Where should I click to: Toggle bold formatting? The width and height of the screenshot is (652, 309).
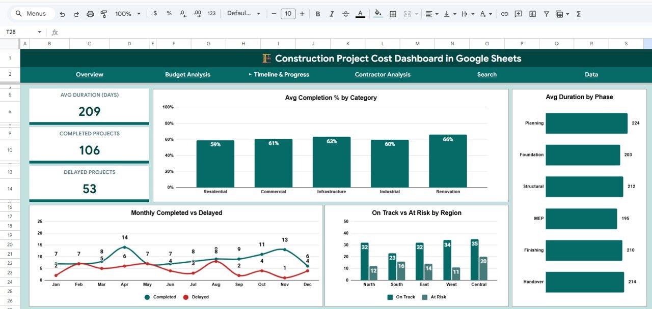point(318,14)
